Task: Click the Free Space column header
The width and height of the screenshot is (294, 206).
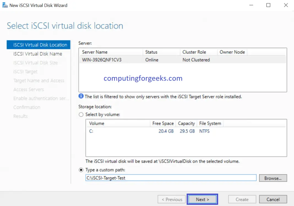Action: [163, 123]
